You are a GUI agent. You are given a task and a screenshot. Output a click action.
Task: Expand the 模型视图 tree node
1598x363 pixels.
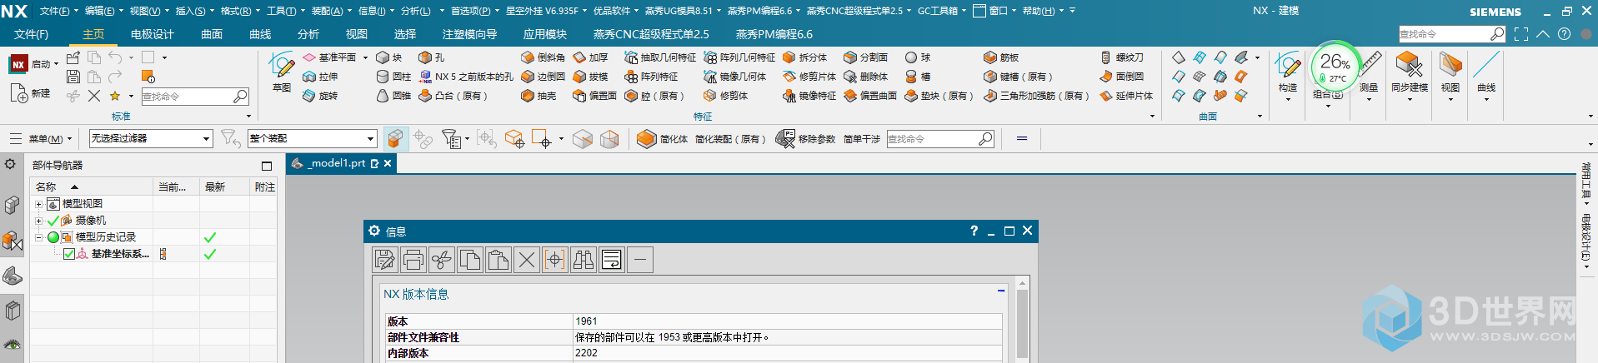(38, 204)
